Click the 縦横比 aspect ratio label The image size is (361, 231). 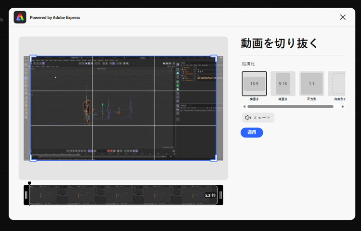[248, 64]
